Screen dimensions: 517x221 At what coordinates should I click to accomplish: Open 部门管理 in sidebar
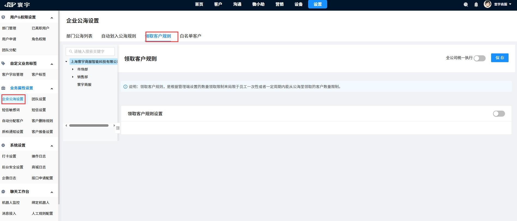tap(9, 28)
